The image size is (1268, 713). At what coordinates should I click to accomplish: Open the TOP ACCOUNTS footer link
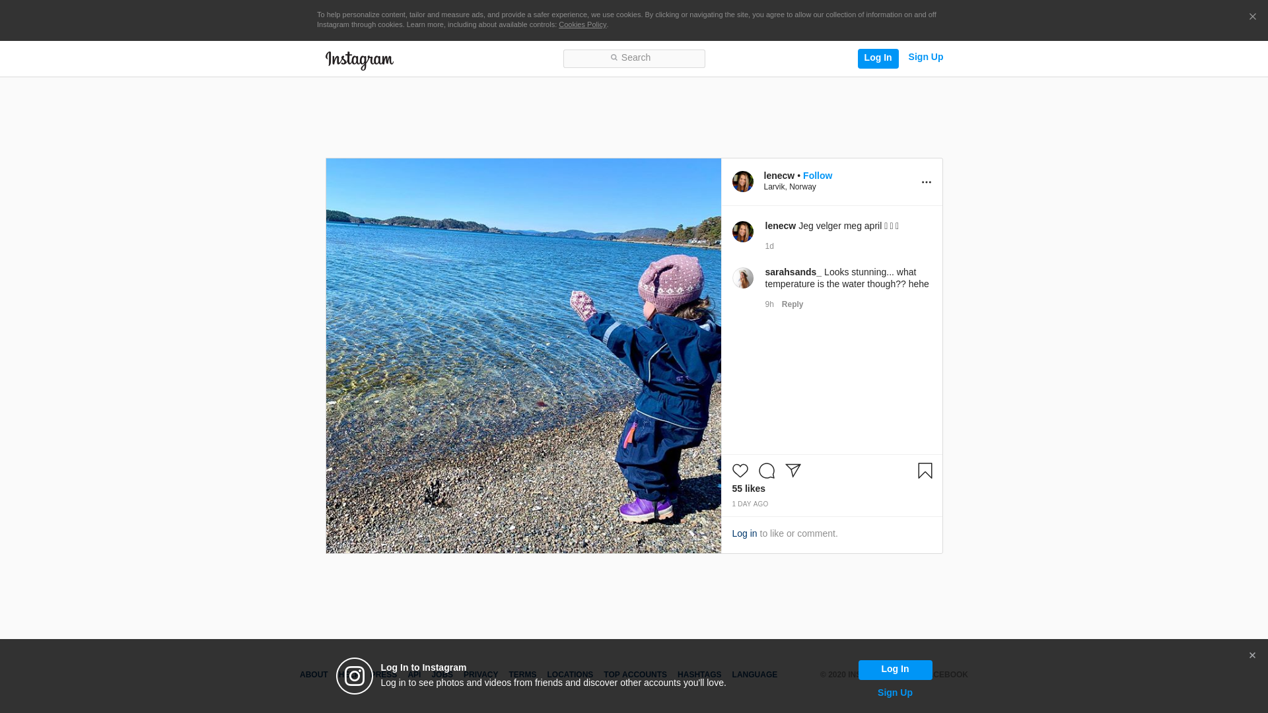635,675
